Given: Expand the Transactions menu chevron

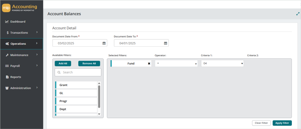Looking at the screenshot, I should coord(37,32).
